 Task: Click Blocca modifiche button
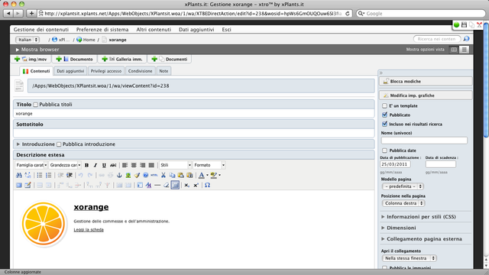[426, 82]
